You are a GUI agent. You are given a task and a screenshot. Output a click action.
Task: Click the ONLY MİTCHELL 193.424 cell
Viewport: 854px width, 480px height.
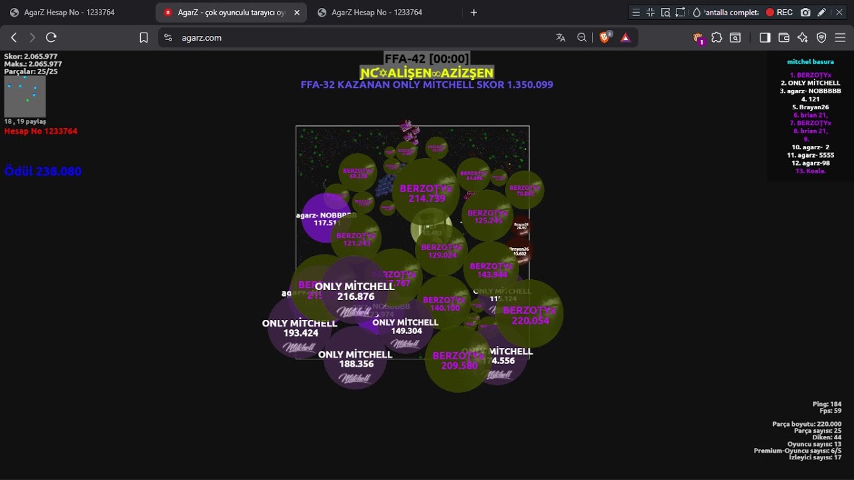[x=300, y=328]
